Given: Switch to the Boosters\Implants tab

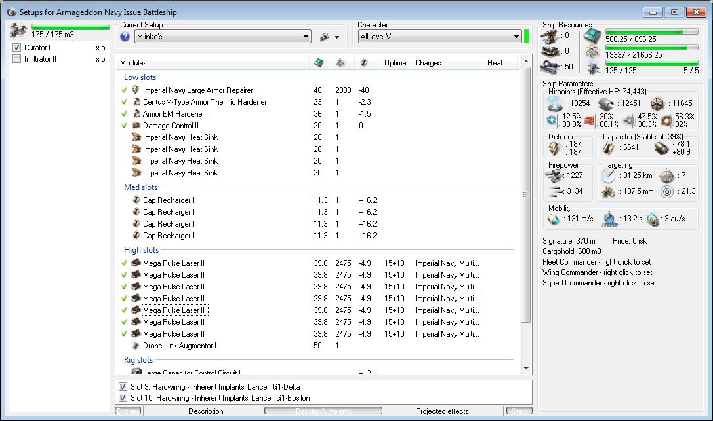Looking at the screenshot, I should pyautogui.click(x=323, y=411).
